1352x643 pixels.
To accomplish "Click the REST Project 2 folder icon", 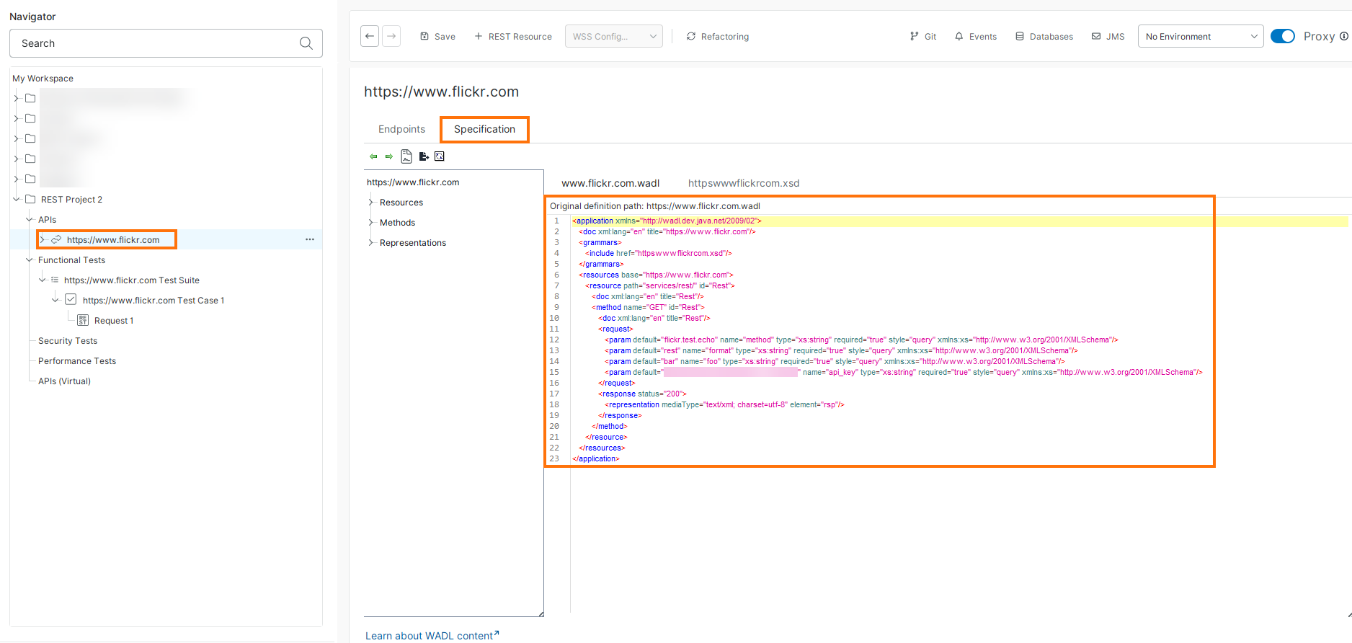I will pyautogui.click(x=30, y=199).
